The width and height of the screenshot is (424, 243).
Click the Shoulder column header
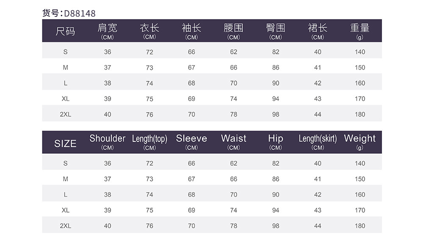pyautogui.click(x=108, y=141)
